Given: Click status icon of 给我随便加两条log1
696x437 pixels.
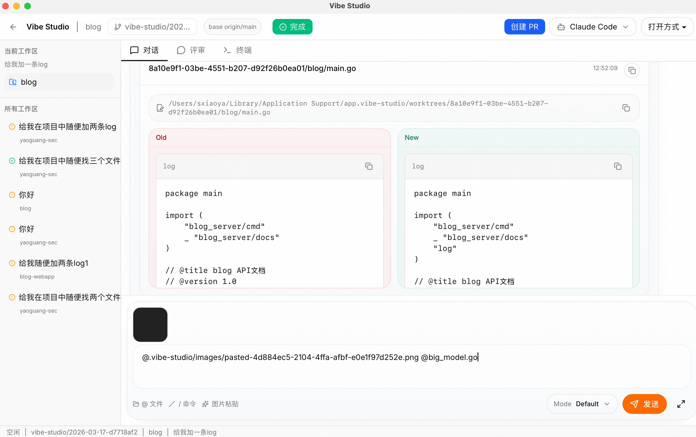Looking at the screenshot, I should click(x=12, y=263).
